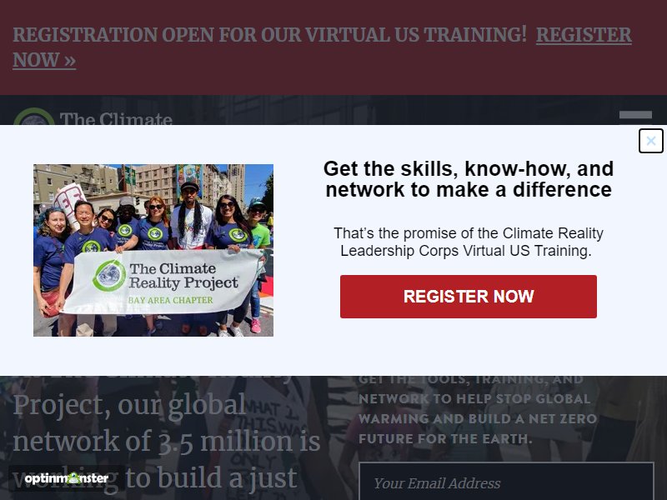The image size is (667, 500).
Task: Open the Bay Area Chapter group photo
Action: 153,251
